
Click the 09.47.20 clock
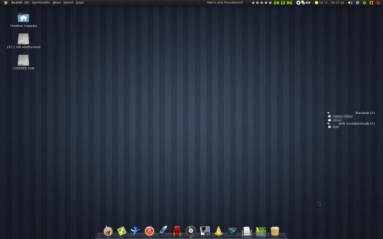click(338, 3)
